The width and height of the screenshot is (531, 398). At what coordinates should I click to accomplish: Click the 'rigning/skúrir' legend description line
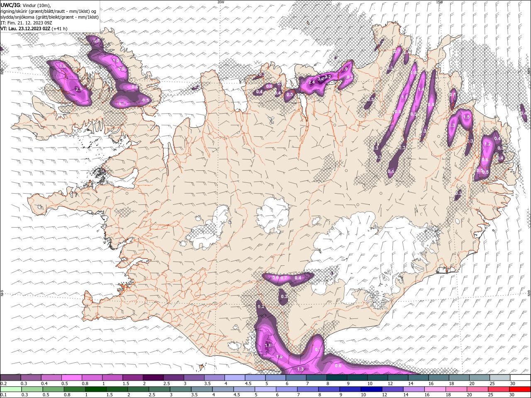coord(49,11)
